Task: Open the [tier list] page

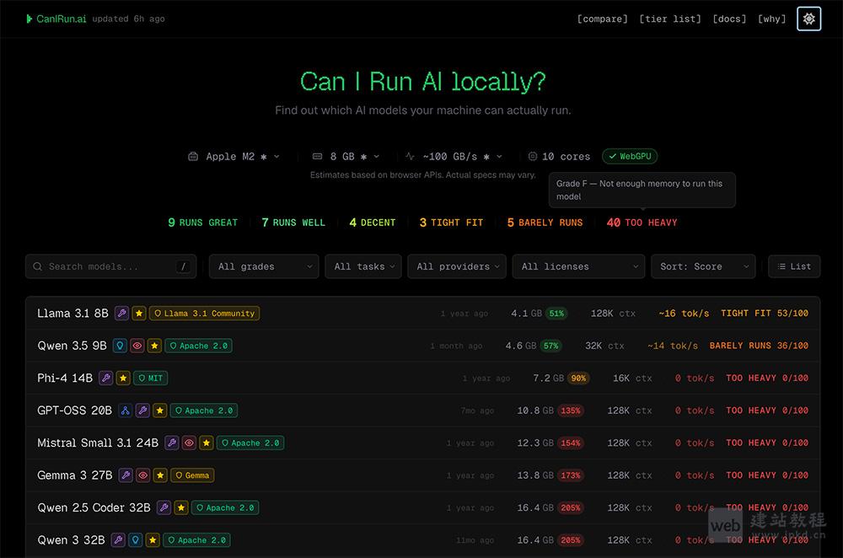Action: click(670, 19)
